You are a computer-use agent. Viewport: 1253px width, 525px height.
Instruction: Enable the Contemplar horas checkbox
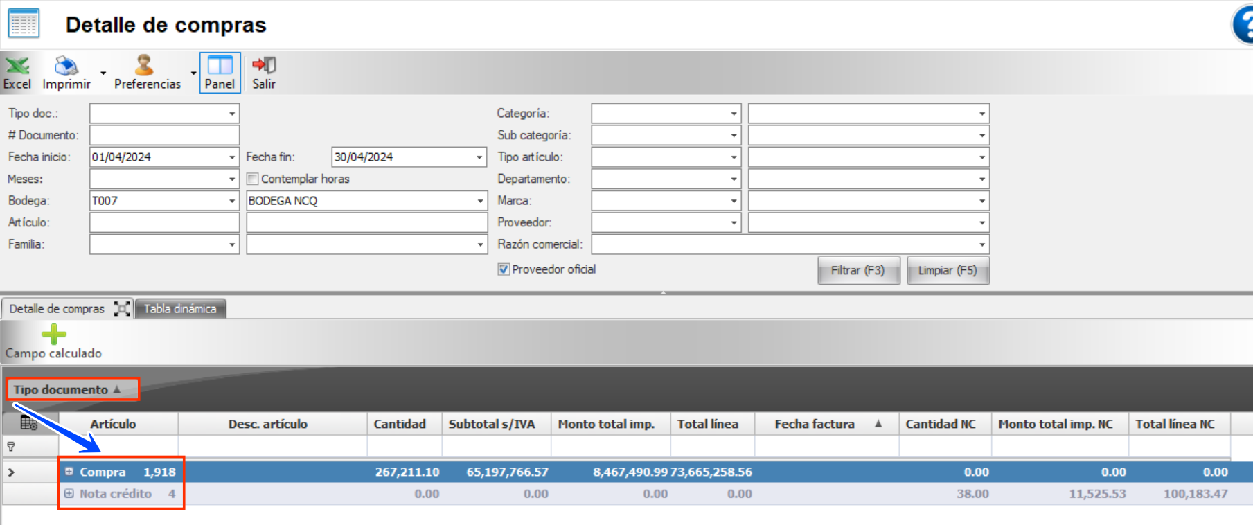(x=253, y=179)
